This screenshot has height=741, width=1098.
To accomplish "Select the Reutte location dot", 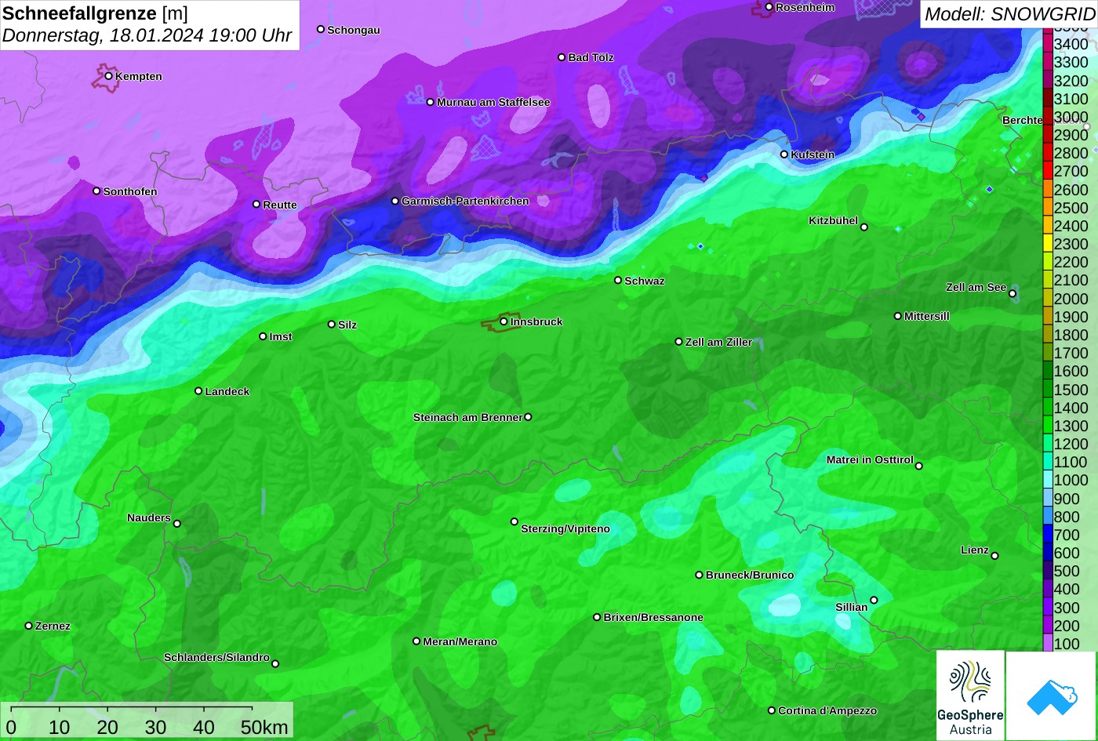I will coord(256,204).
